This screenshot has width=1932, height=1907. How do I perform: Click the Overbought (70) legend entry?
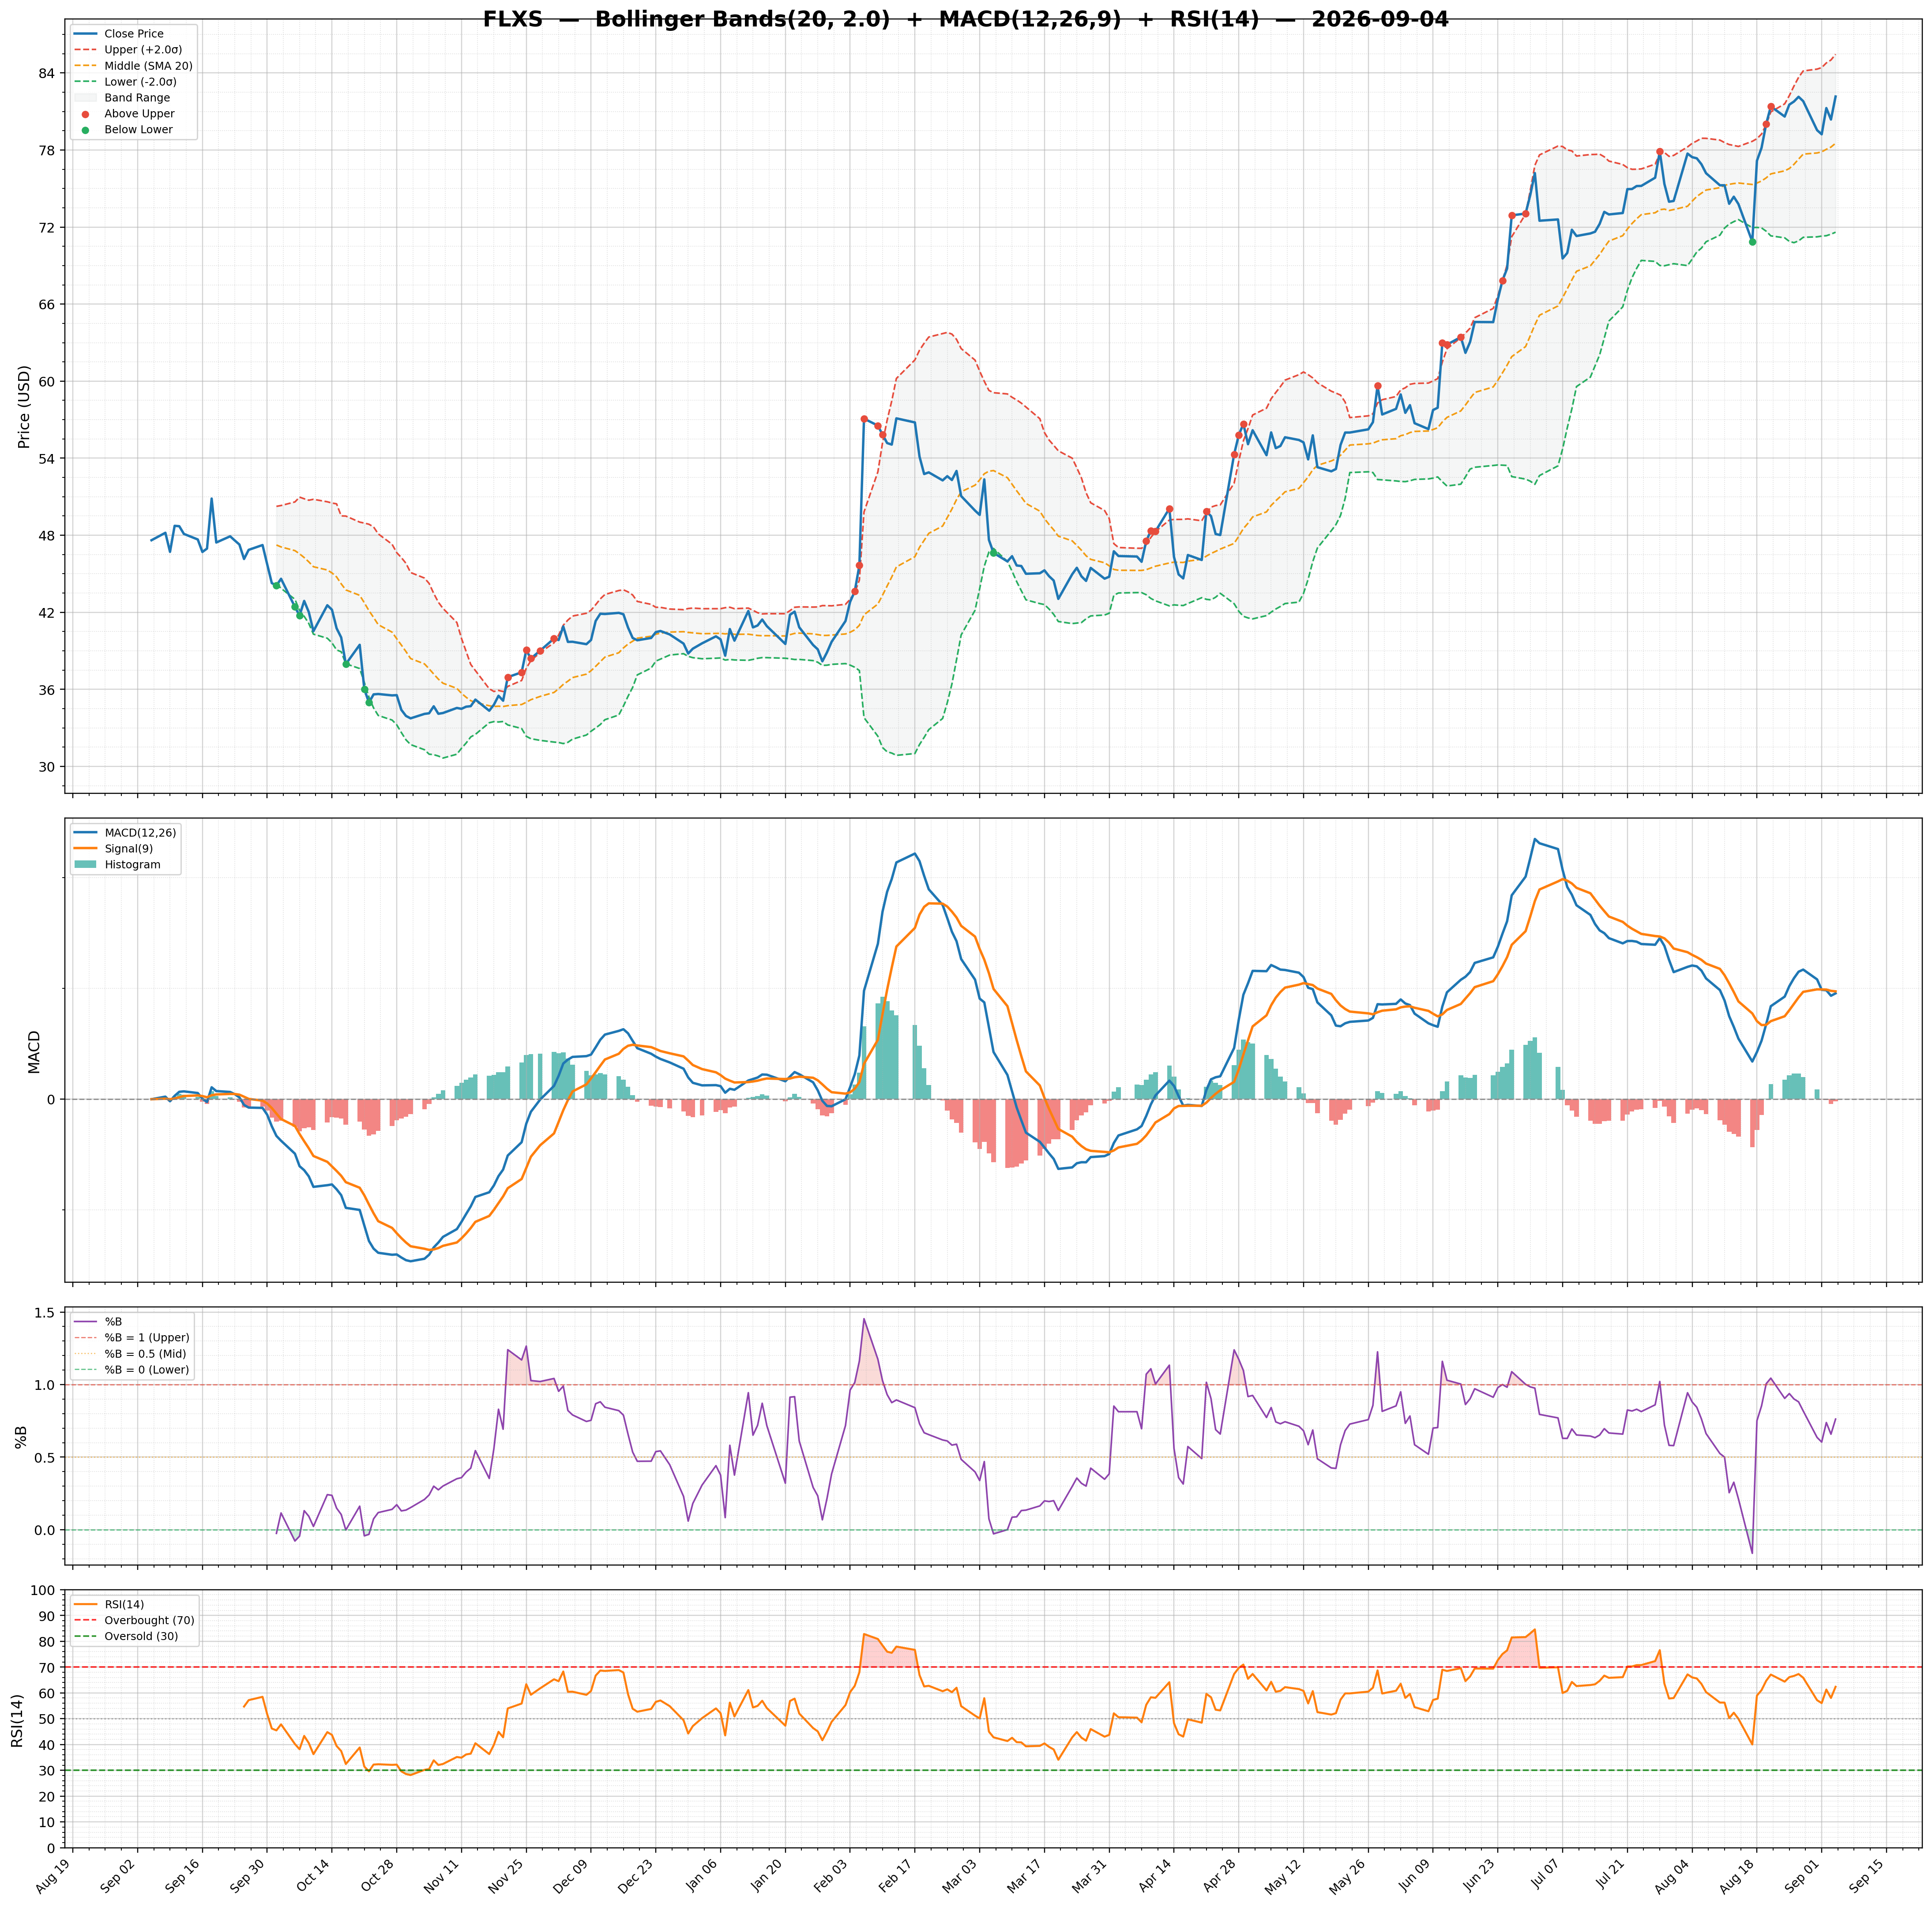pyautogui.click(x=134, y=1621)
